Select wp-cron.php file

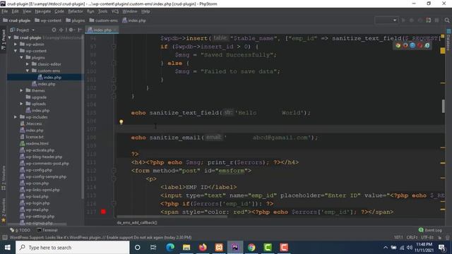34,183
